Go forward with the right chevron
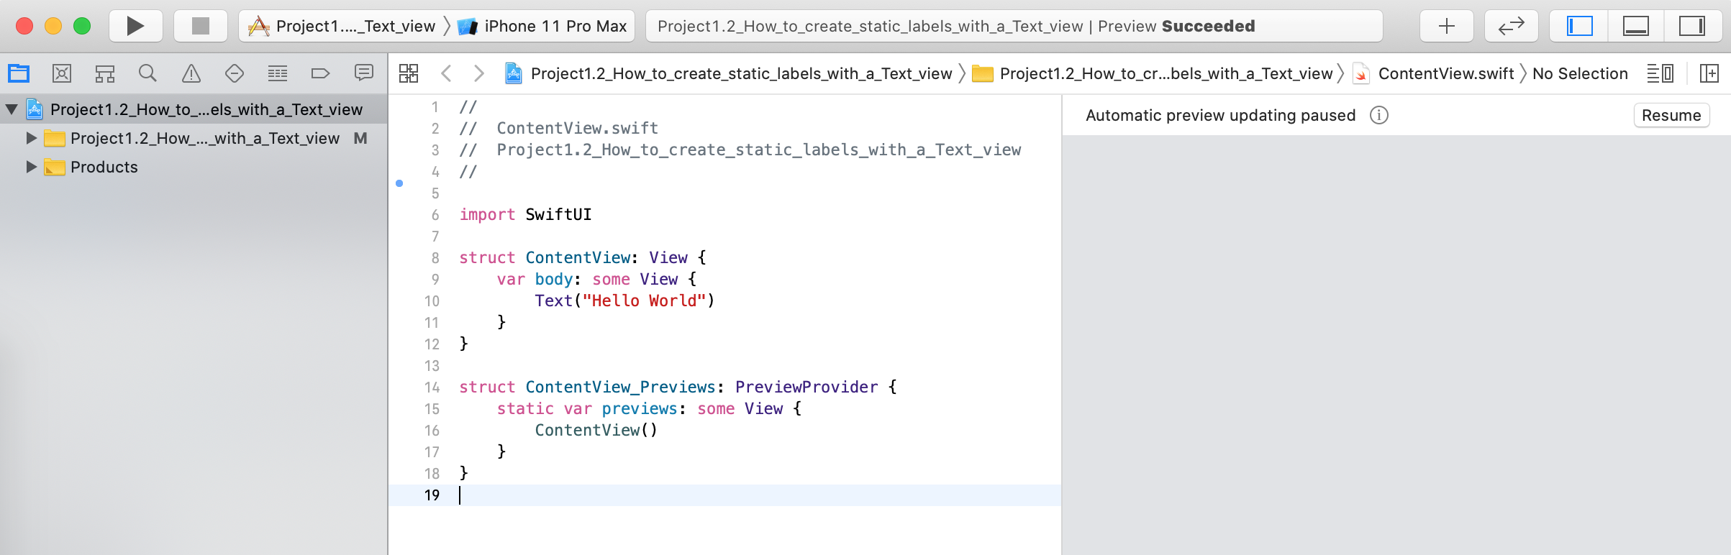Screen dimensions: 1731x555 [479, 73]
